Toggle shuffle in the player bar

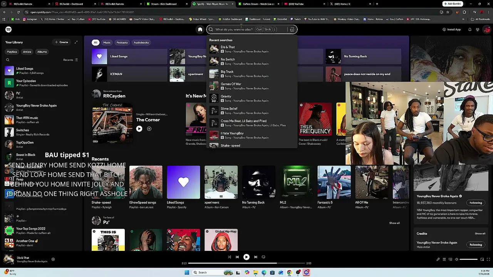229,257
